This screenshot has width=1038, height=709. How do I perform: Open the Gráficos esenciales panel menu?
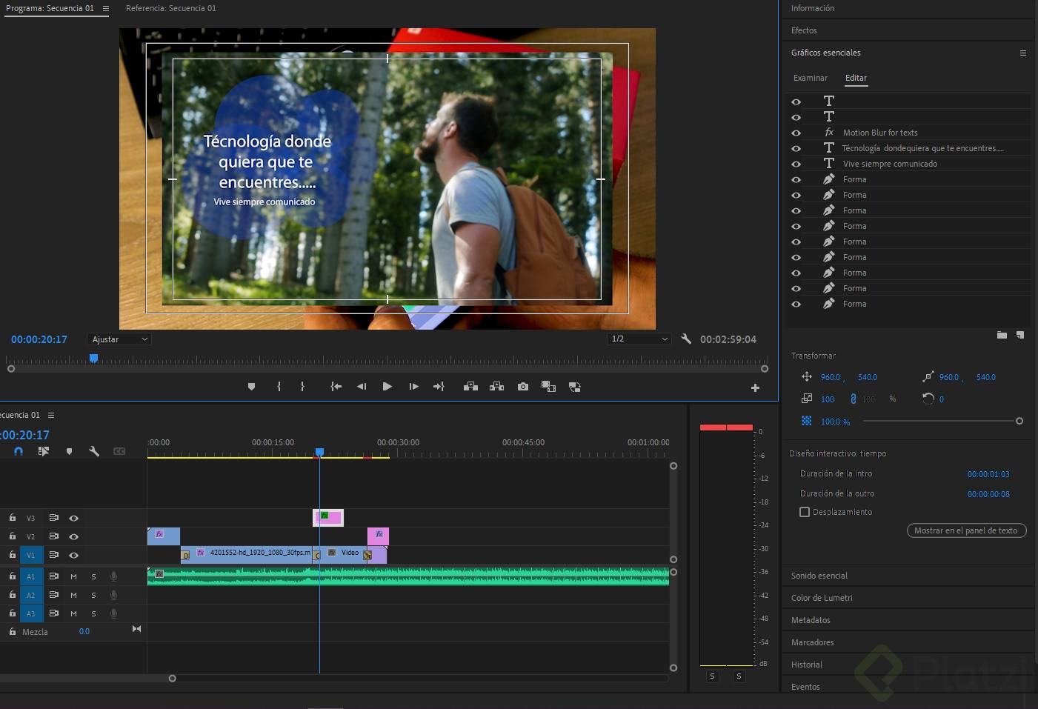pos(1023,53)
